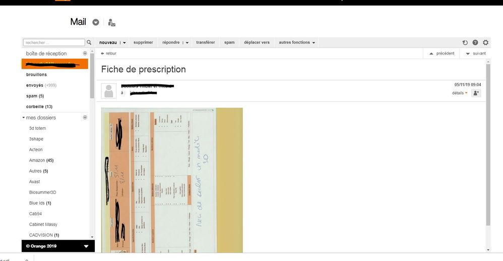Click the supprimer button
The width and height of the screenshot is (503, 261).
click(x=143, y=43)
